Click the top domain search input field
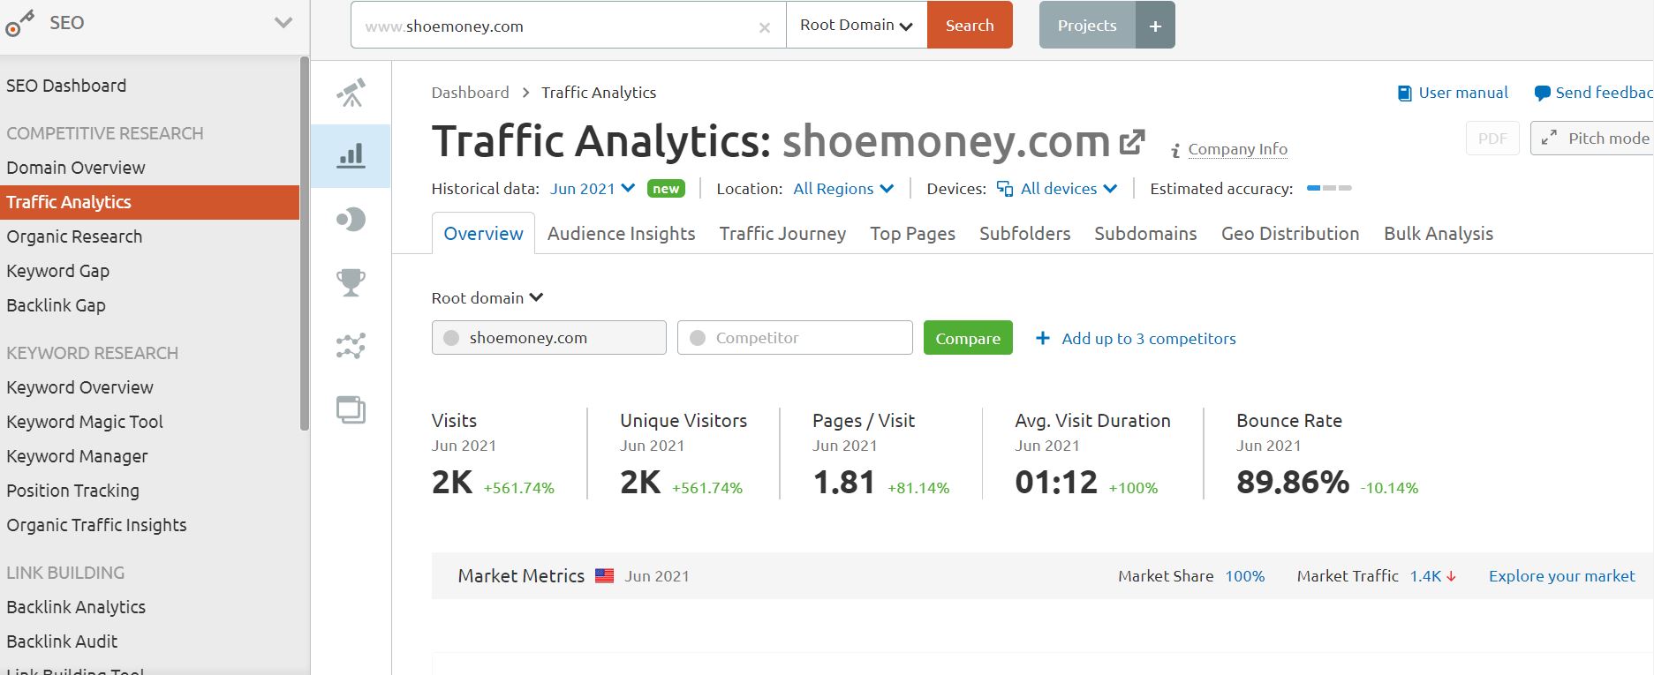 (x=568, y=26)
